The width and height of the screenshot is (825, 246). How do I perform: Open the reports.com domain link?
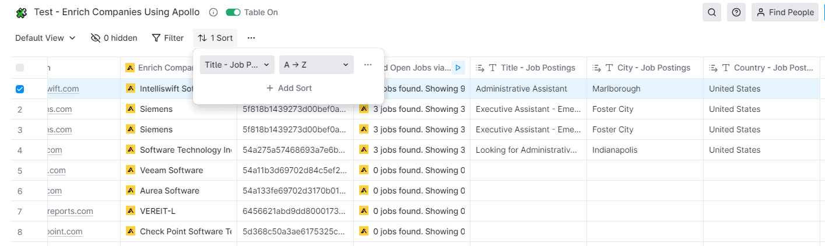pos(70,211)
